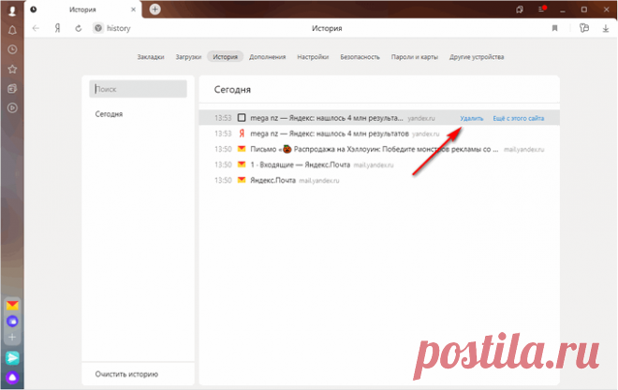
Task: Reload the current page
Action: pos(79,28)
